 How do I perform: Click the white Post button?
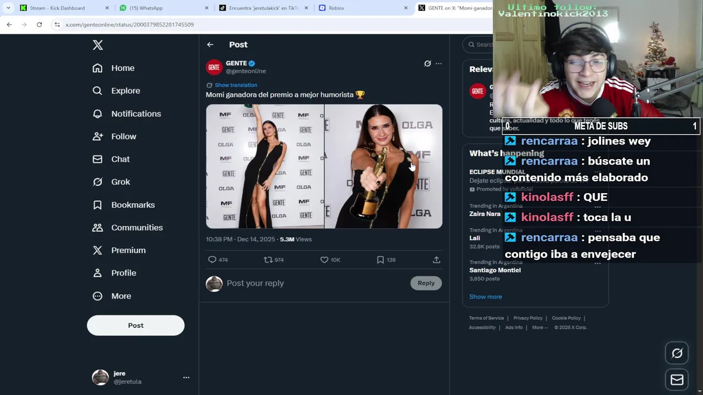pyautogui.click(x=136, y=325)
